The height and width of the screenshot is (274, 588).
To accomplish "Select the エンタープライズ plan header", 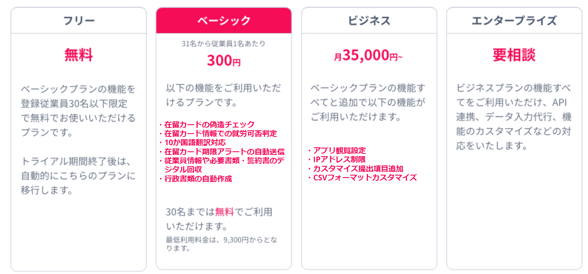I will click(514, 21).
